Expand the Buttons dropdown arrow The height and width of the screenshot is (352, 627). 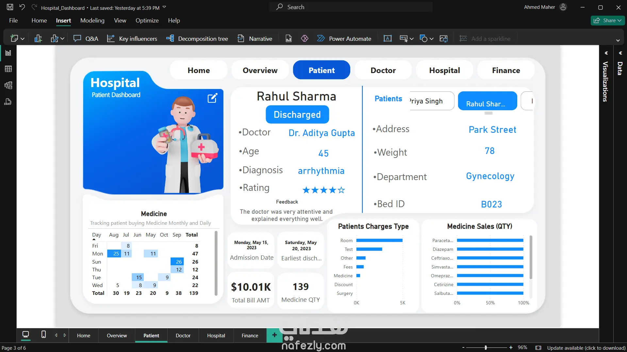coord(412,39)
